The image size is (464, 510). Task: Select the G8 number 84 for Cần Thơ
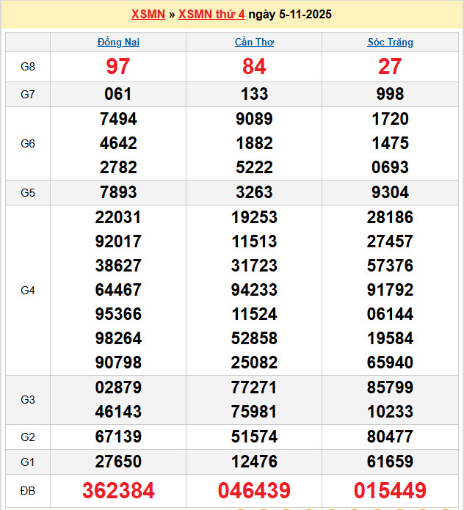[254, 67]
